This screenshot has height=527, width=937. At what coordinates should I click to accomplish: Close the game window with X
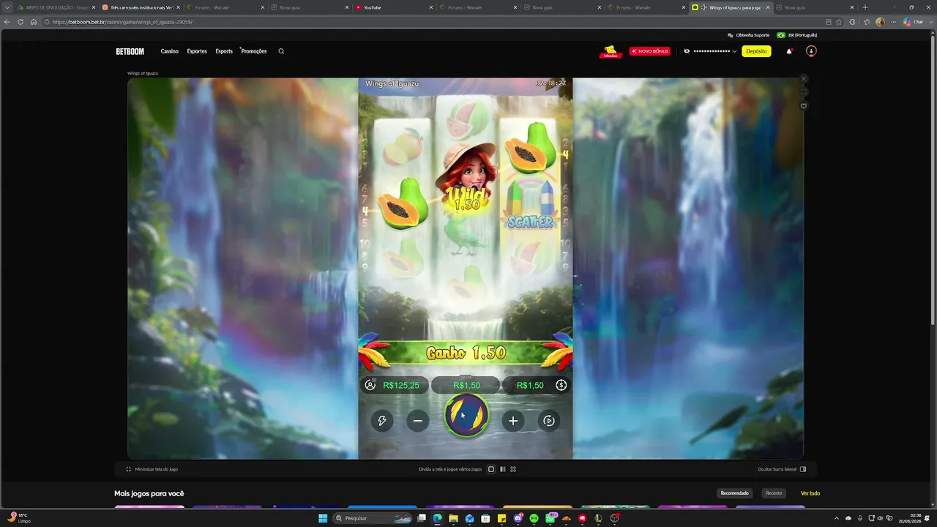point(803,79)
